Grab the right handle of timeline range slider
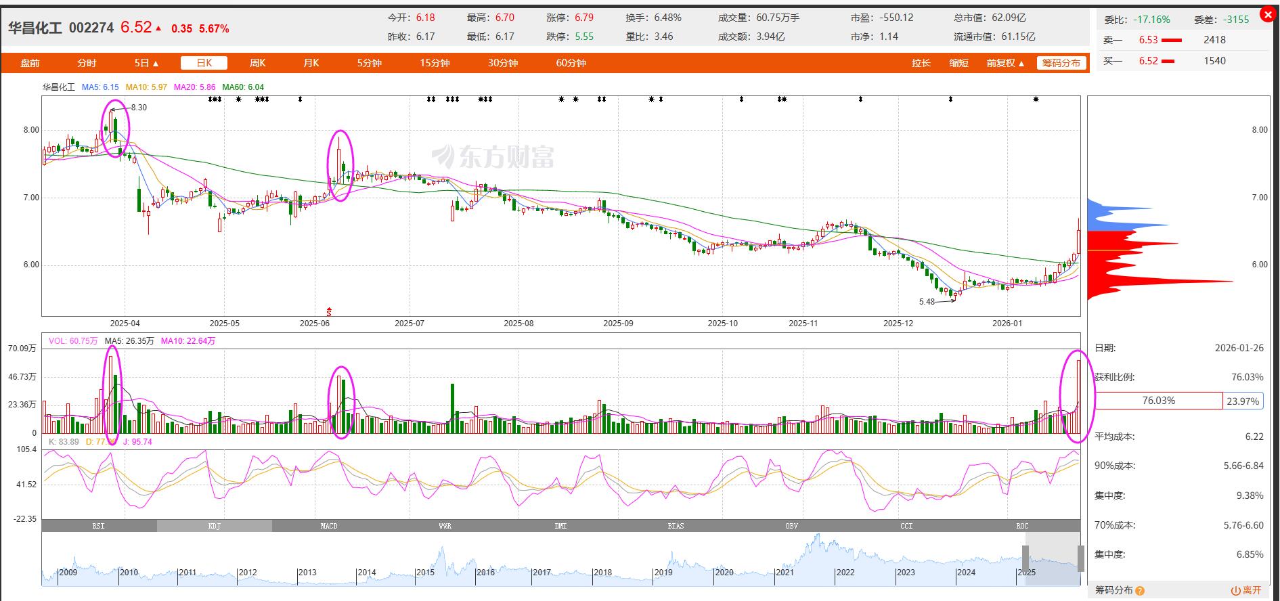1280x601 pixels. (1081, 558)
